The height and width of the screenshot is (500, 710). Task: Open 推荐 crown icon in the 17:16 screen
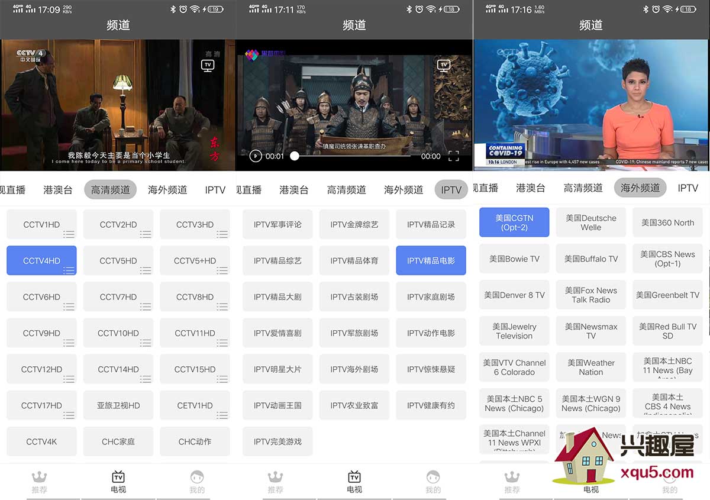[x=512, y=477]
